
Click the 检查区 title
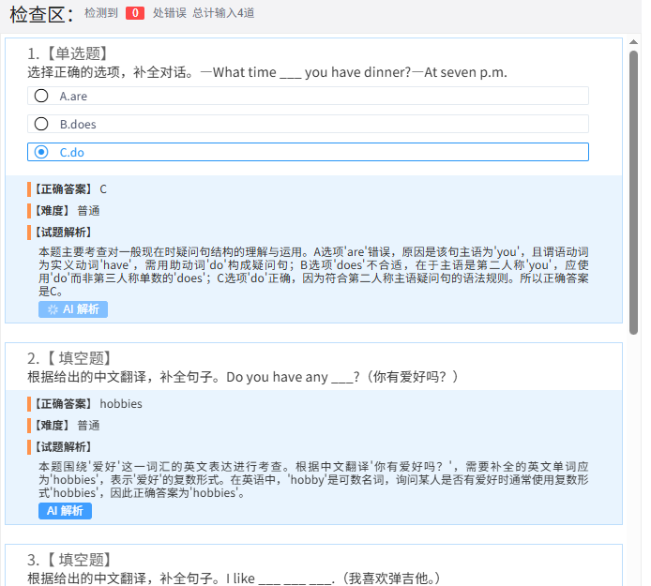coord(40,13)
